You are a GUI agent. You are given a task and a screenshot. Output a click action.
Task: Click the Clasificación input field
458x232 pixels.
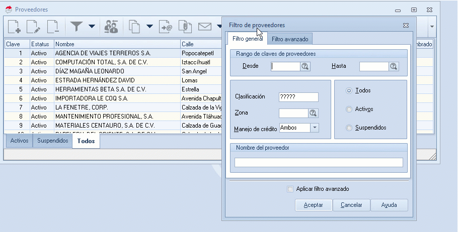298,97
